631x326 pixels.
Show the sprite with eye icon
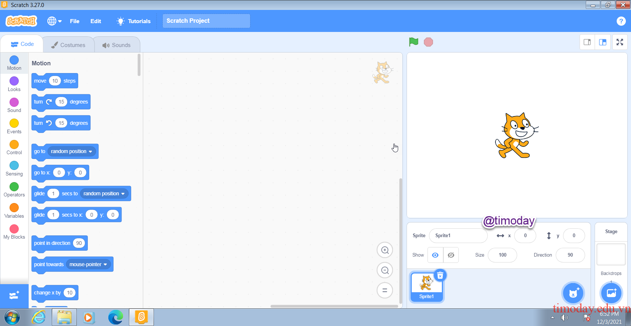coord(435,255)
